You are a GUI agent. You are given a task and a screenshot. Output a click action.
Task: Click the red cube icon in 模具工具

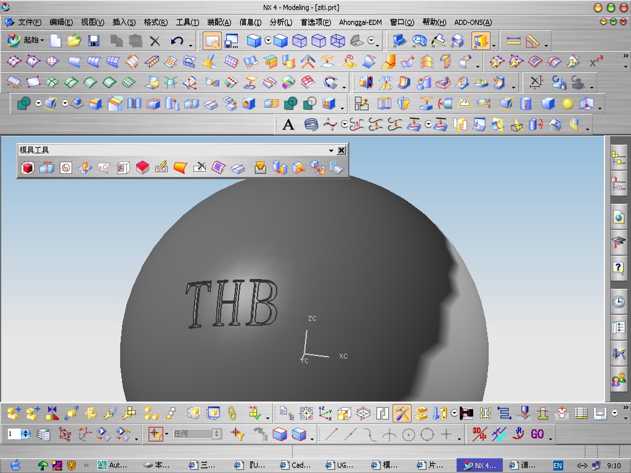tap(27, 168)
